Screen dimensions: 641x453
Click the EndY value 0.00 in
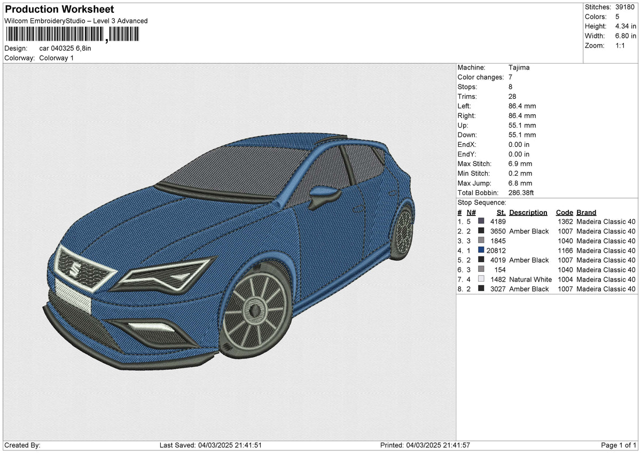[519, 154]
